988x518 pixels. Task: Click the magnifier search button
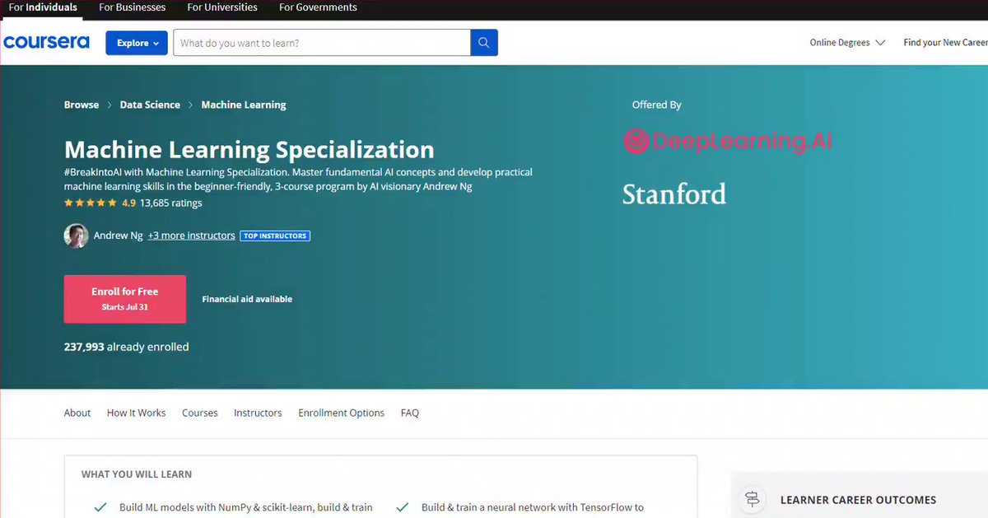(x=484, y=43)
